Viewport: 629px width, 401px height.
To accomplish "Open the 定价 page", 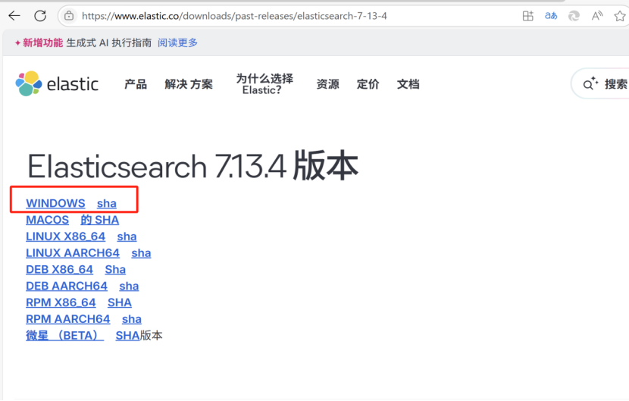I will click(368, 84).
